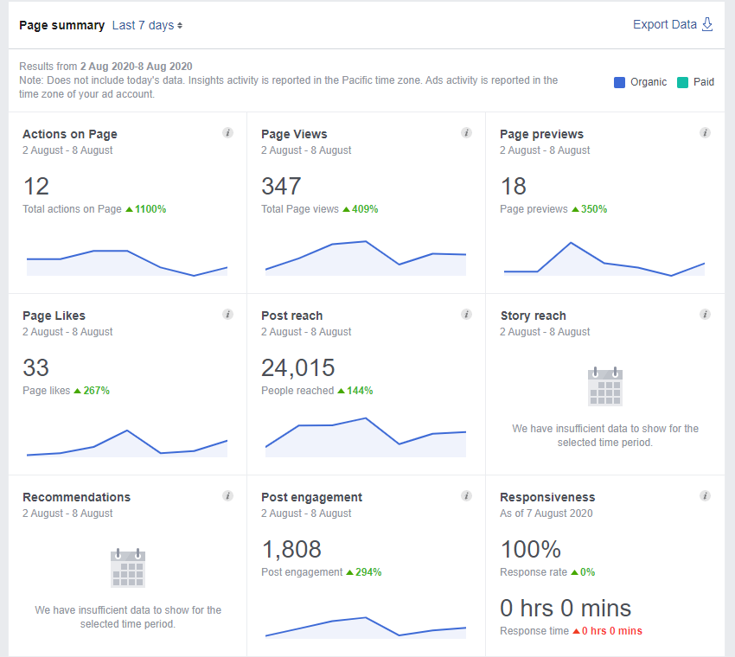Click the Page Likes heading
Viewport: 735px width, 657px height.
click(54, 316)
